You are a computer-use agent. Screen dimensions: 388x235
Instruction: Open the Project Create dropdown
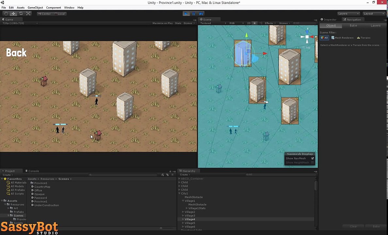click(x=8, y=175)
